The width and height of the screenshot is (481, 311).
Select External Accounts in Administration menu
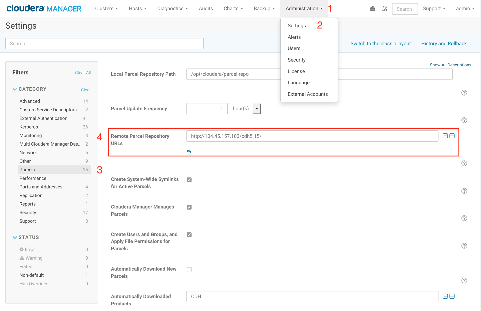(308, 94)
